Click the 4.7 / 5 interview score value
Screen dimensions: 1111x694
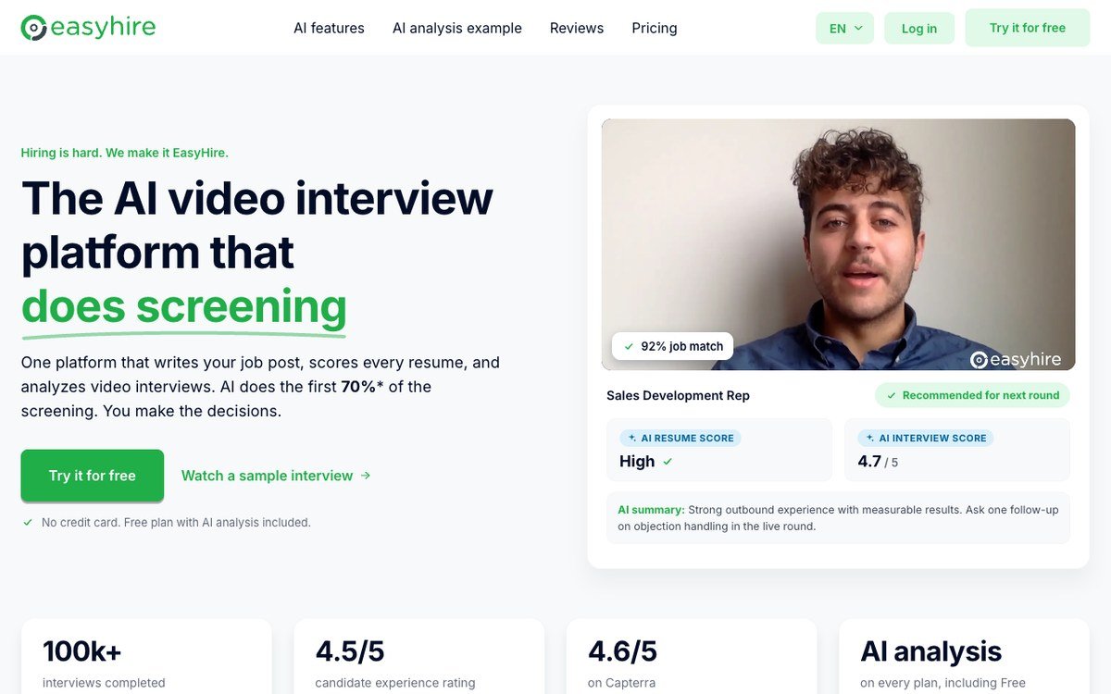[878, 461]
